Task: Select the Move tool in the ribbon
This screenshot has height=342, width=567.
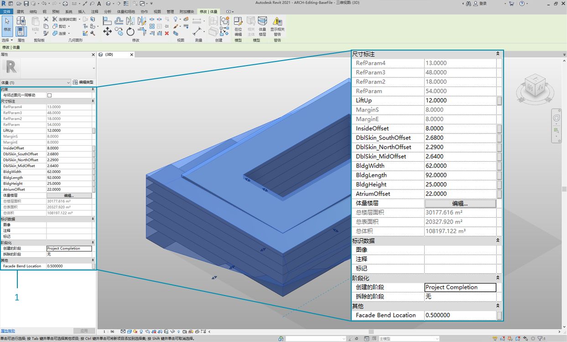Action: click(107, 31)
